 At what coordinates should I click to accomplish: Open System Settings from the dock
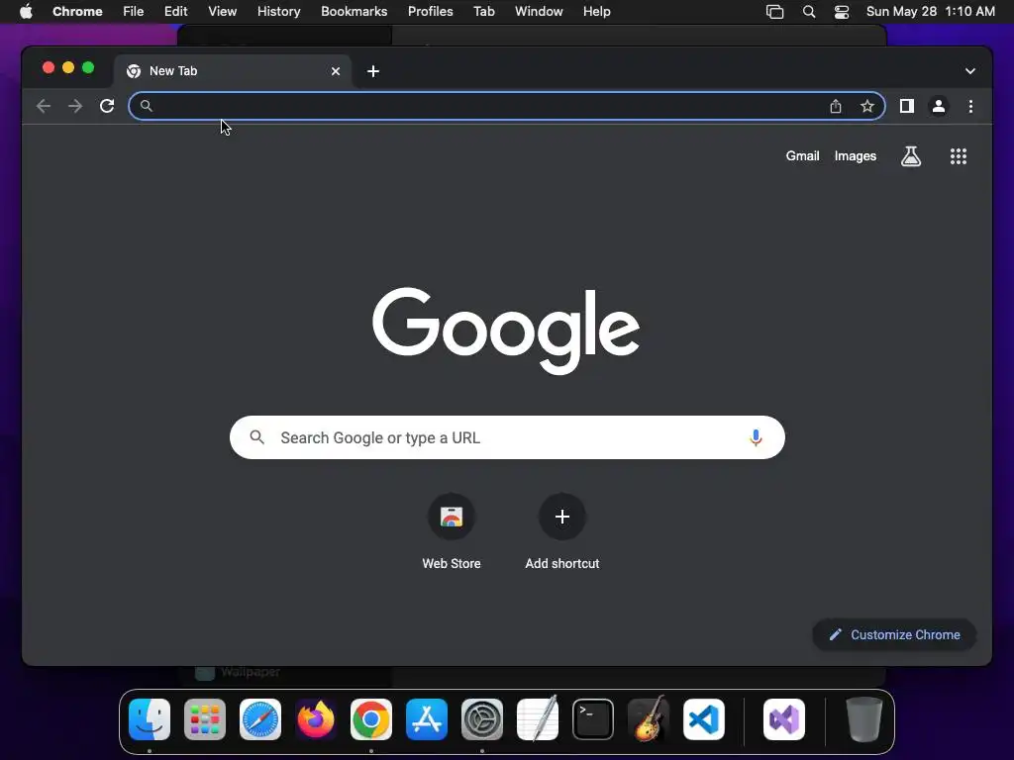click(482, 719)
